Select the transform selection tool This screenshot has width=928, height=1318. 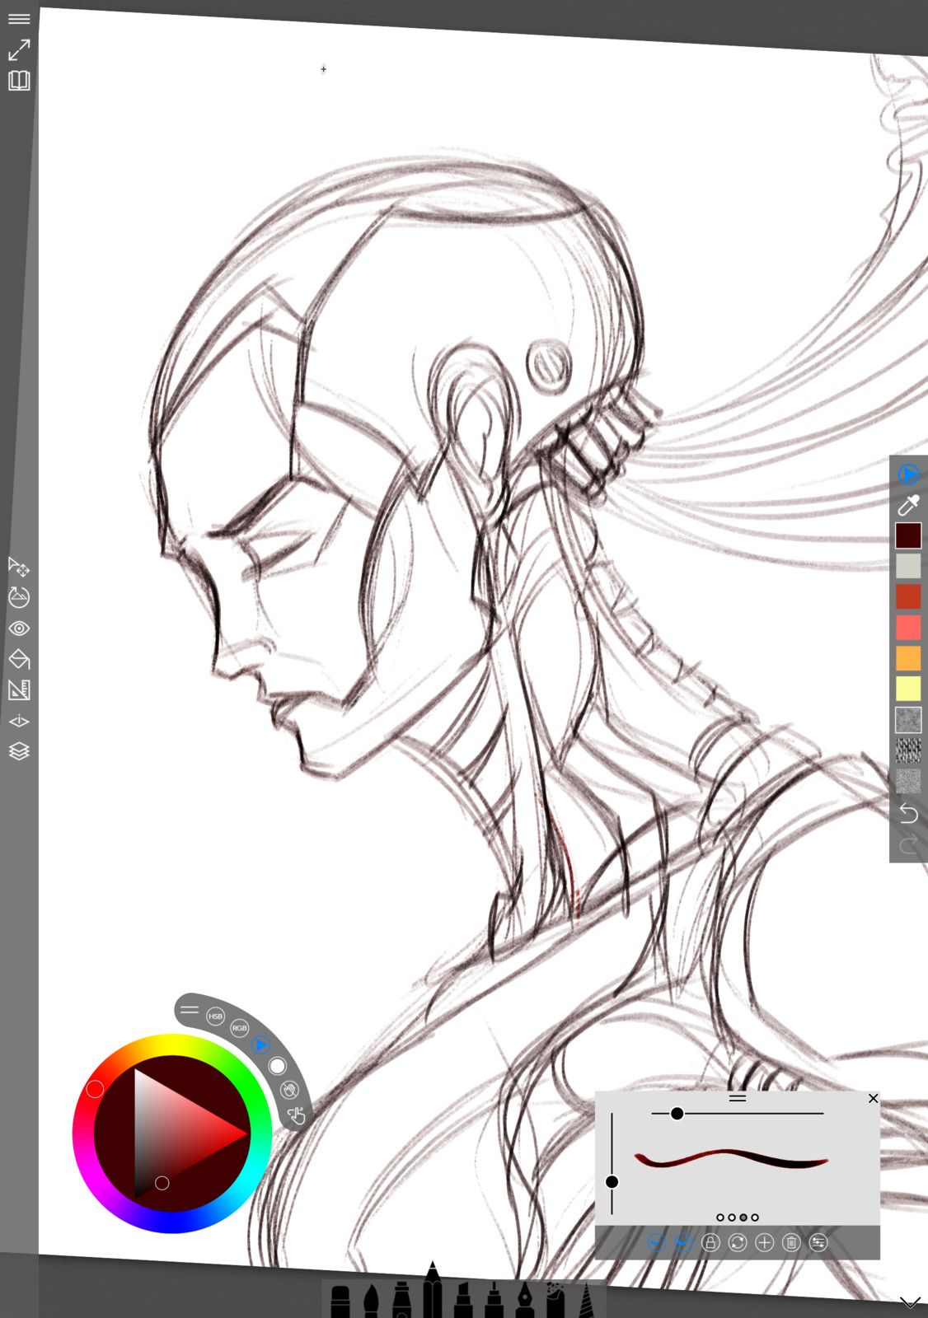point(19,567)
